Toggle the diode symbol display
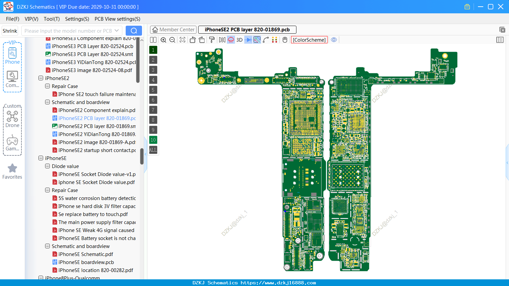The image size is (509, 286). [248, 40]
